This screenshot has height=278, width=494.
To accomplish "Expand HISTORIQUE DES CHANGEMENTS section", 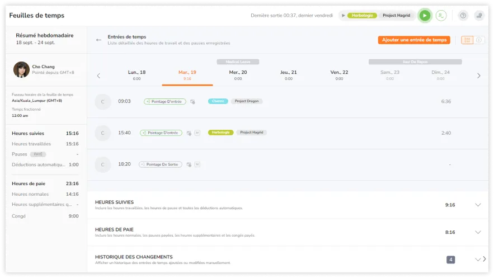I will tap(477, 259).
